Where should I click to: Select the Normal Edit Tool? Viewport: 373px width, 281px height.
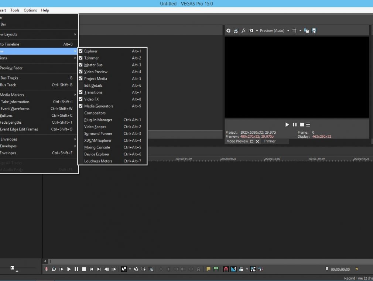(x=124, y=269)
